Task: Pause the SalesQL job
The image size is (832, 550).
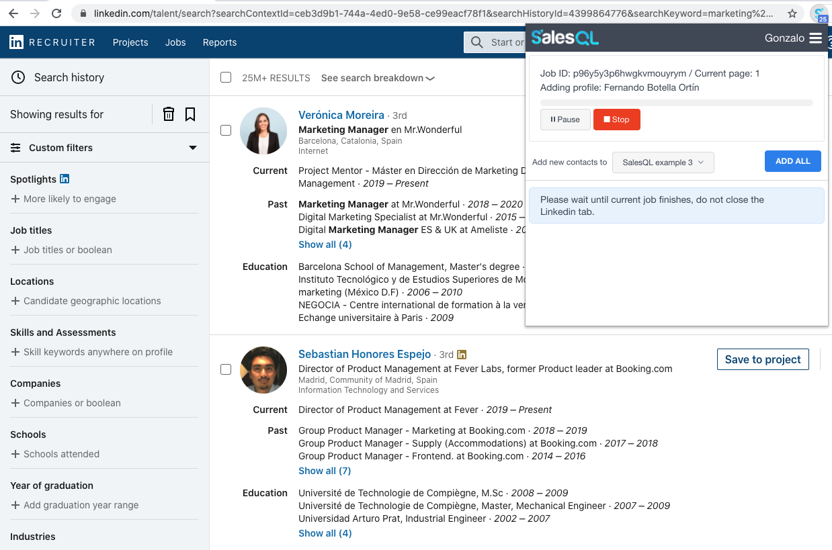Action: [565, 120]
